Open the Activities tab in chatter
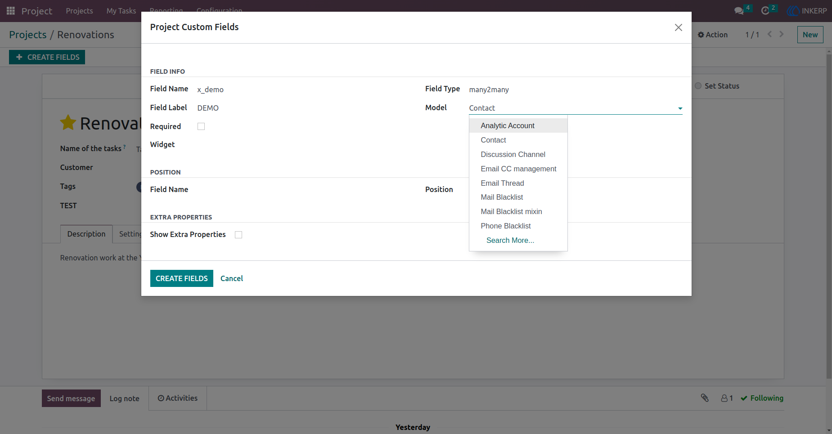Image resolution: width=832 pixels, height=434 pixels. tap(178, 398)
